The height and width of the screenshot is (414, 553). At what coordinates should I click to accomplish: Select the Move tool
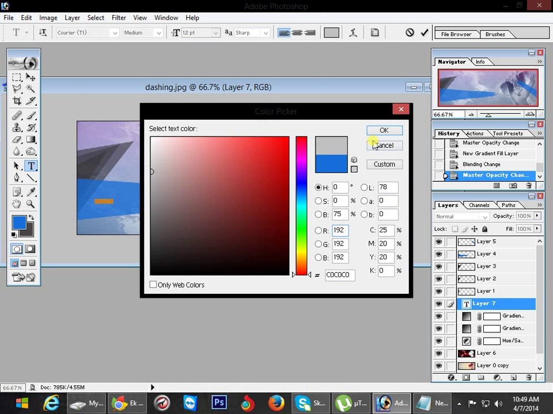point(31,77)
